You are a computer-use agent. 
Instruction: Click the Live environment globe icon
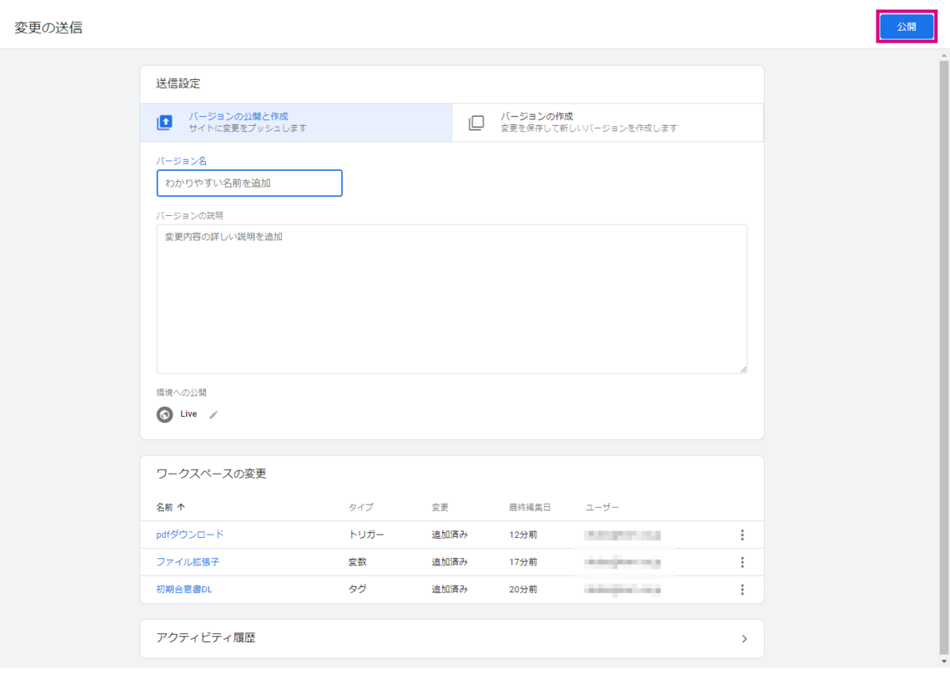[x=165, y=414]
